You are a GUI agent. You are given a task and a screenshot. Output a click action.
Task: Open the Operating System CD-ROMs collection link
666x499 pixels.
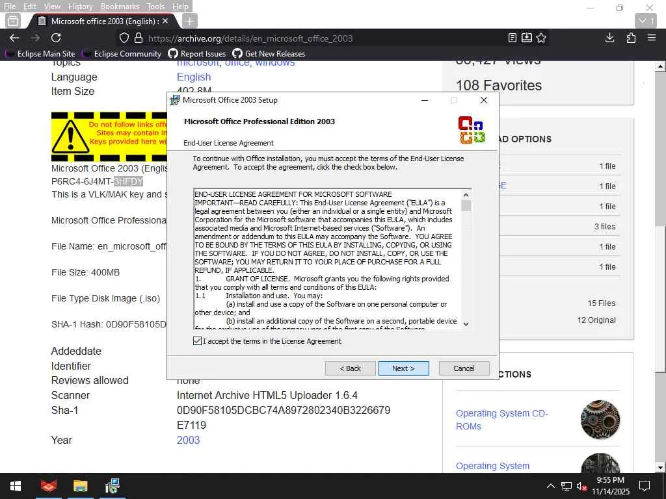click(x=502, y=420)
